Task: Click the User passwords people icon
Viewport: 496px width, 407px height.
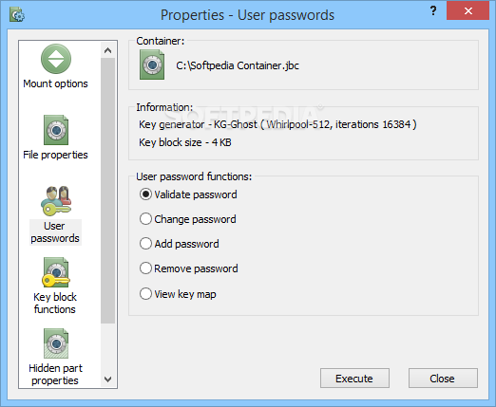Action: [x=56, y=201]
